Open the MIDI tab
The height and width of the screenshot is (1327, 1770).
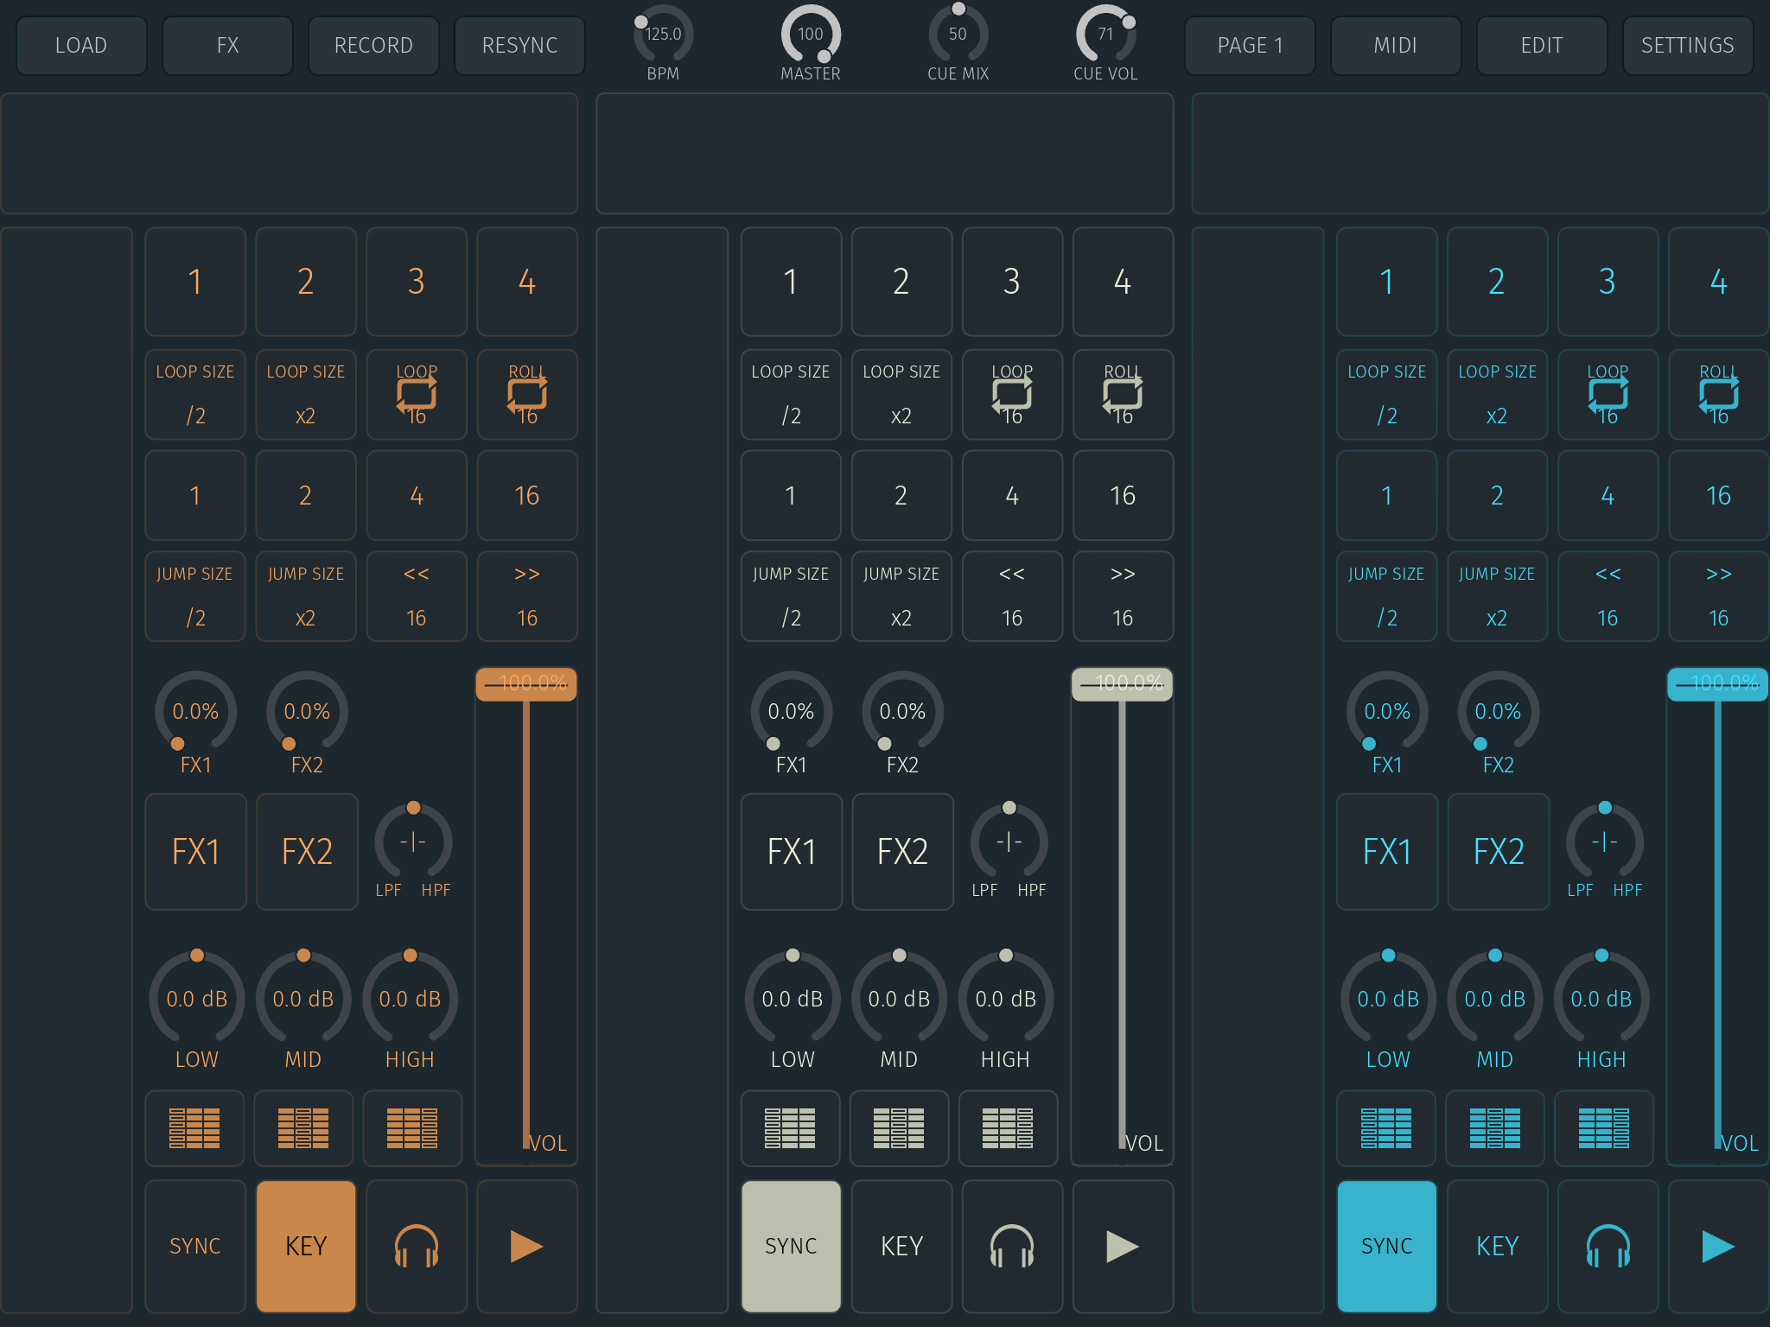[1395, 45]
